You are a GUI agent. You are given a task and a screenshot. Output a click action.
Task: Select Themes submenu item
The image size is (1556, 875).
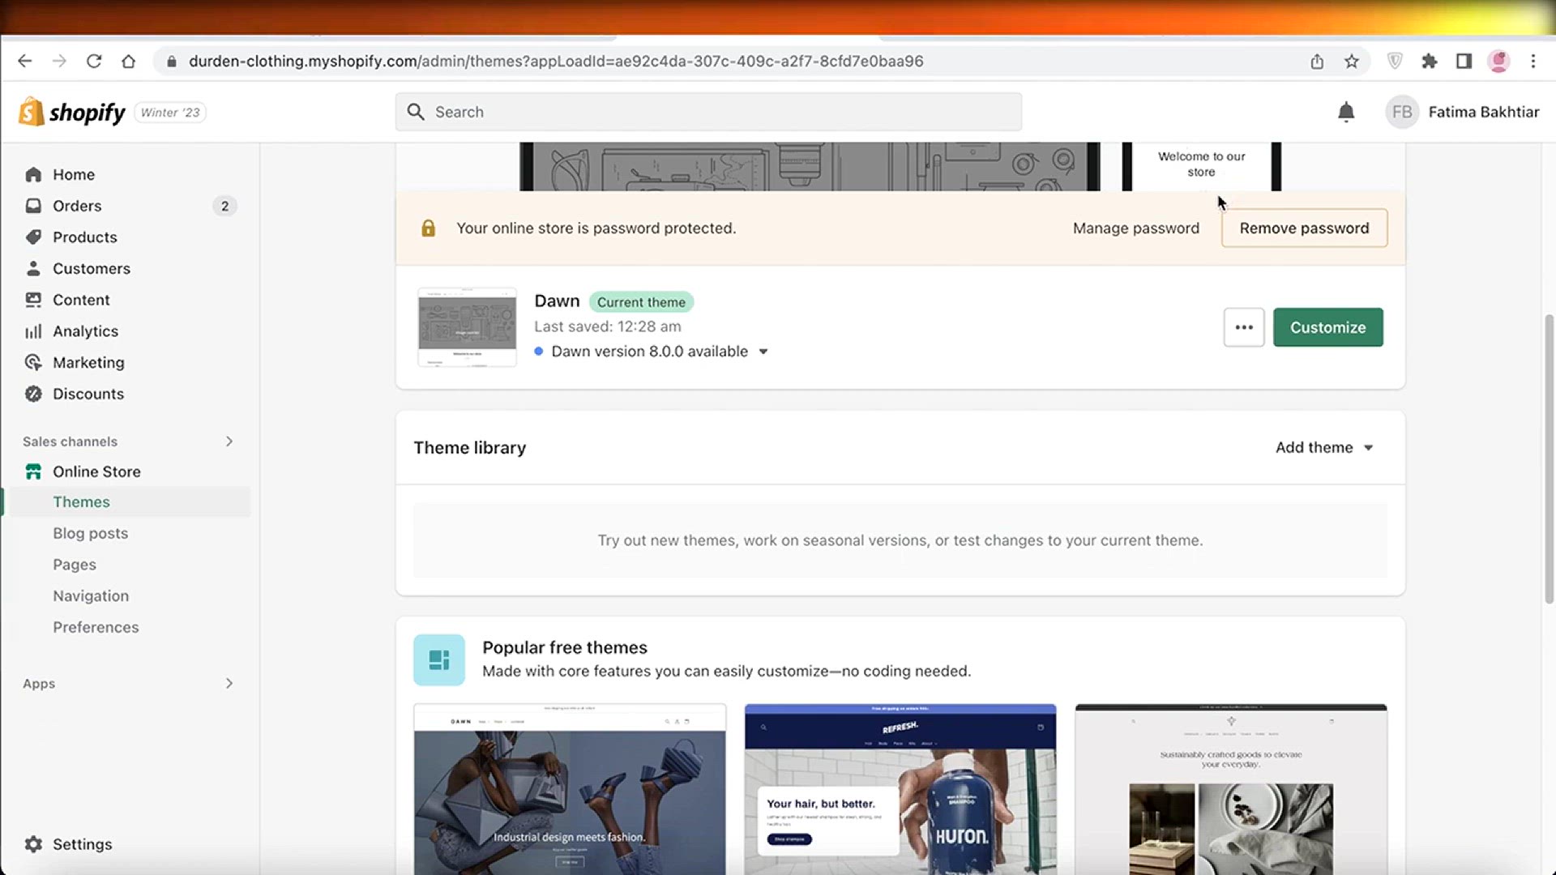coord(130,502)
